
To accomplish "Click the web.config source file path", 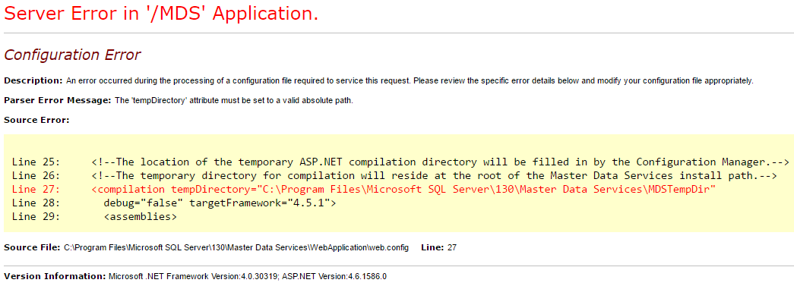I will [236, 247].
